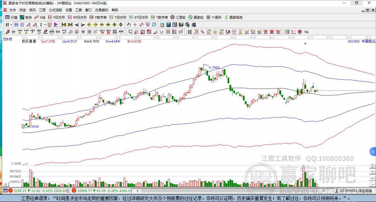Screen dimensions: 376x202
Task: Open the 浏览 menu
Action: click(22, 10)
